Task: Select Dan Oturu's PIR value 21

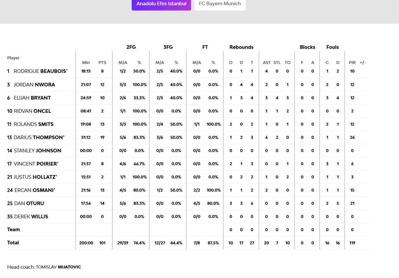Action: pos(352,203)
